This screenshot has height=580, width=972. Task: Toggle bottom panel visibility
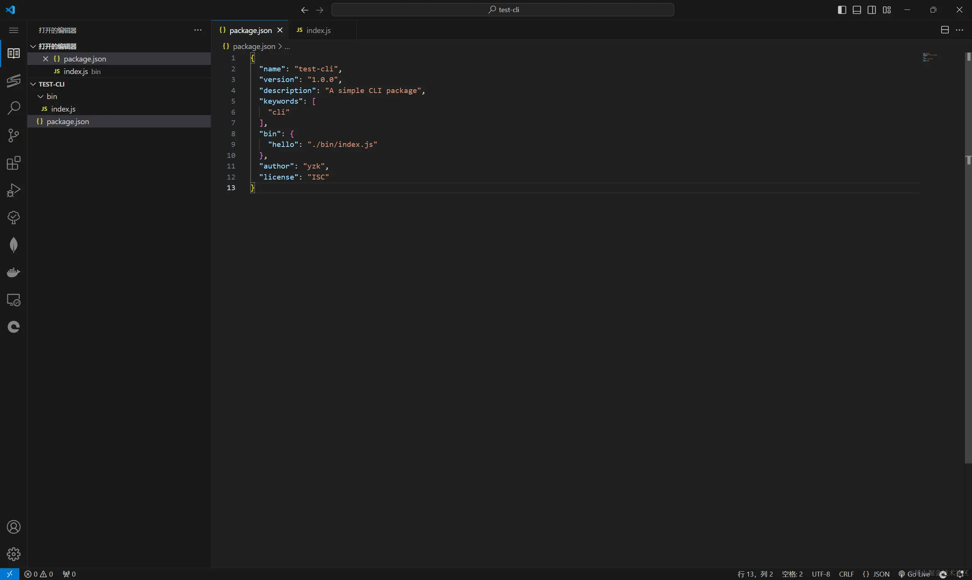[857, 10]
